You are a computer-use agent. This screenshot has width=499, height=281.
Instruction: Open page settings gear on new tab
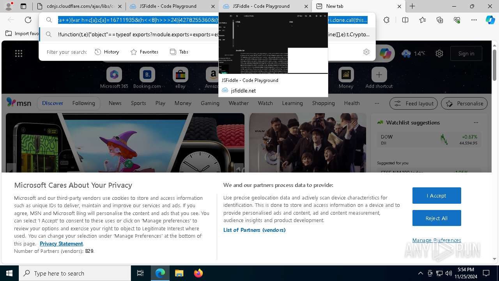coord(439,53)
